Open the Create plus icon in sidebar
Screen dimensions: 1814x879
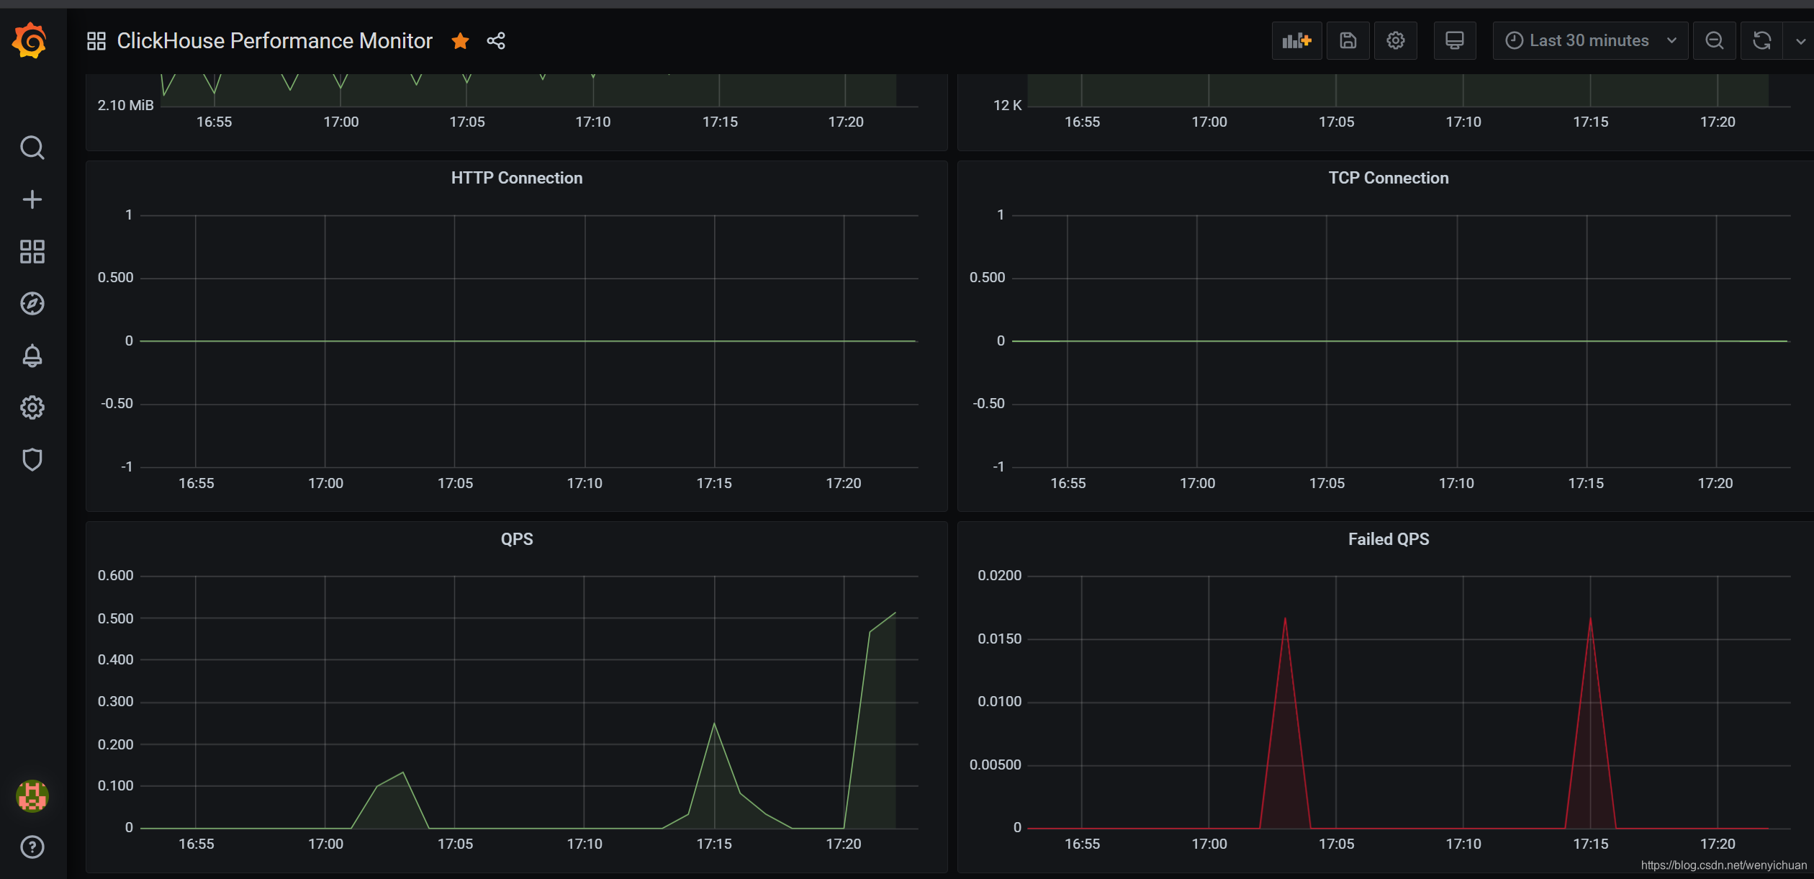pos(32,199)
